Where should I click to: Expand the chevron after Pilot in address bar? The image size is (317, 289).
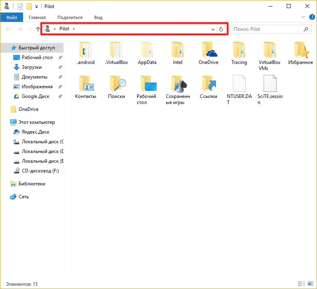74,29
